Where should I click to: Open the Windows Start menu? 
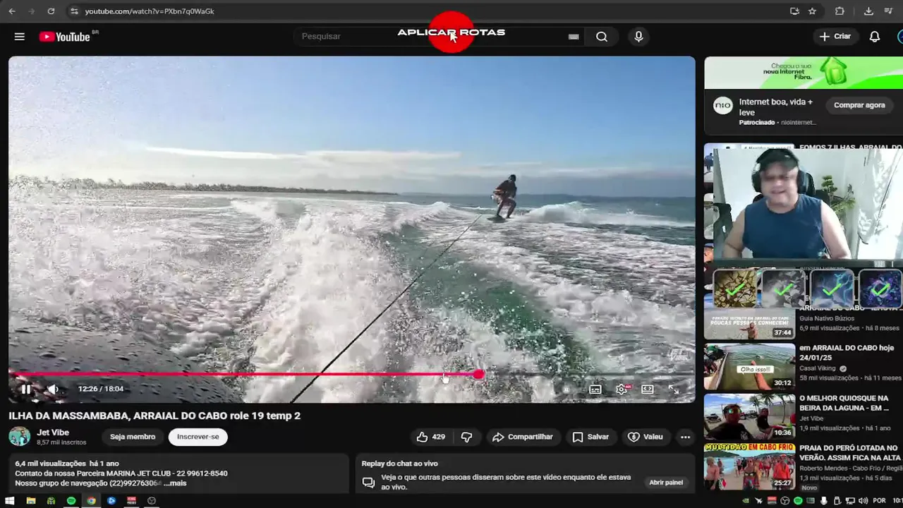pos(11,501)
